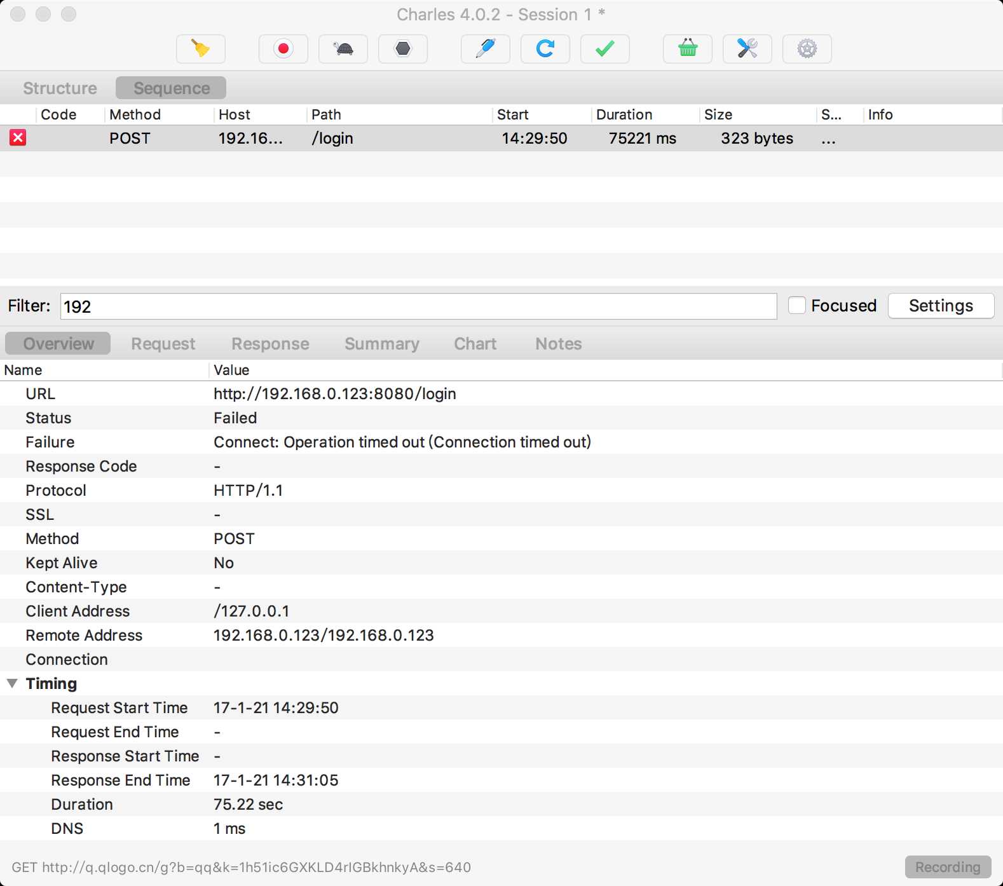Image resolution: width=1003 pixels, height=886 pixels.
Task: Select the Duration 75.22 sec row
Action: (501, 804)
